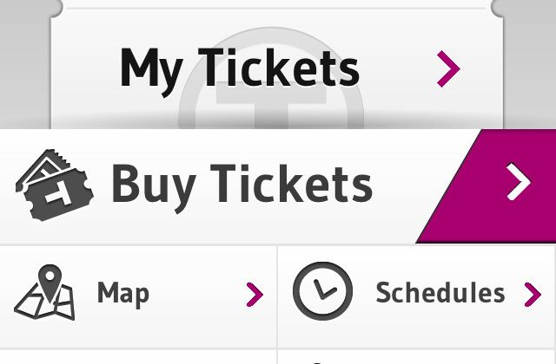556x364 pixels.
Task: Expand Schedules with its magenta chevron
Action: (533, 295)
